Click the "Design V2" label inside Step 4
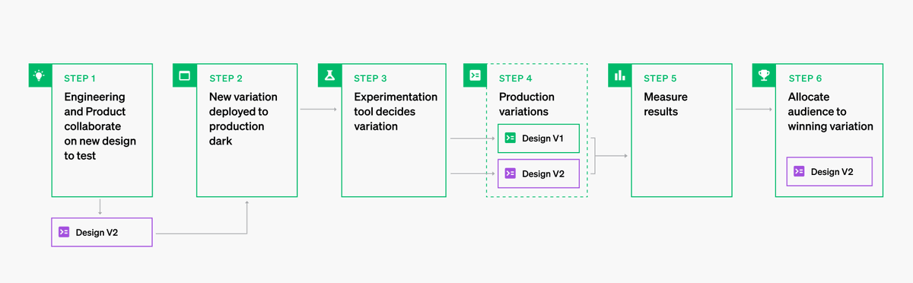The width and height of the screenshot is (913, 283). click(x=543, y=173)
